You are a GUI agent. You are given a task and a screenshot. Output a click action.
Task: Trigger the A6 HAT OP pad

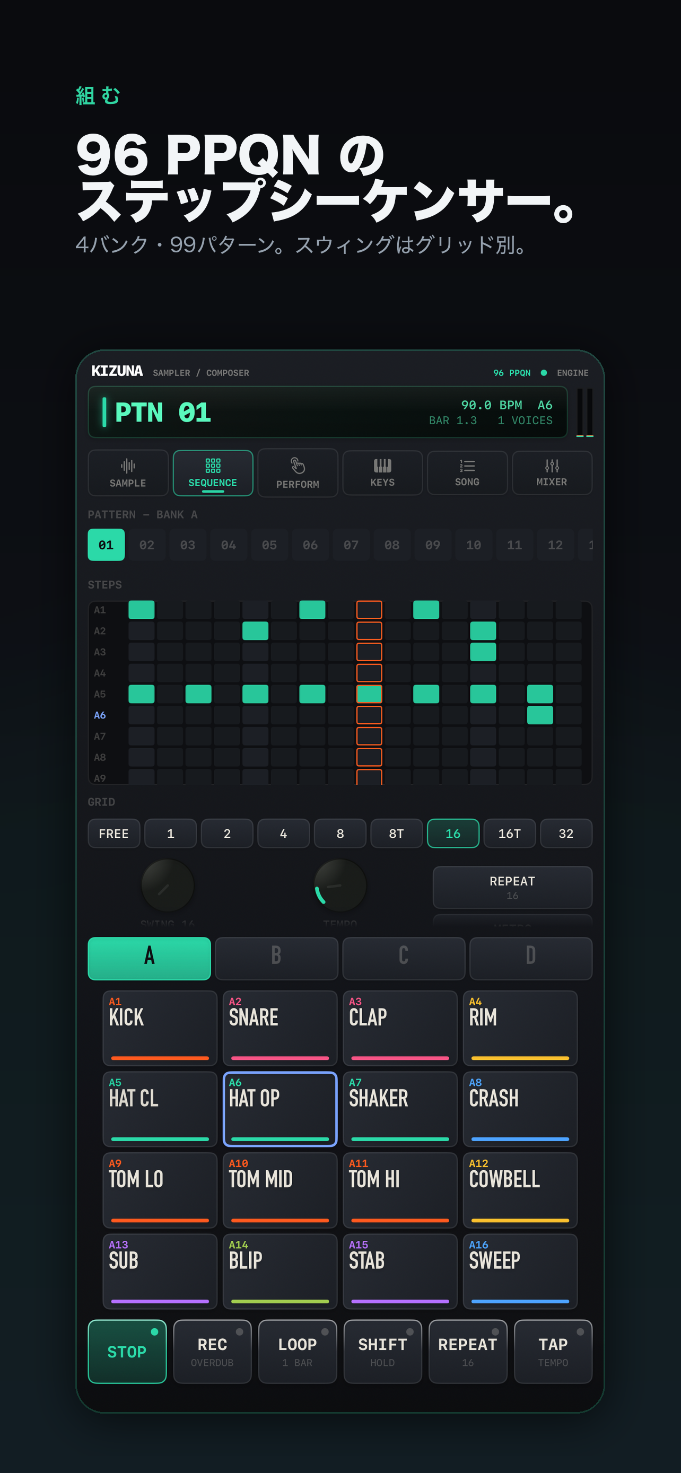pos(280,1109)
